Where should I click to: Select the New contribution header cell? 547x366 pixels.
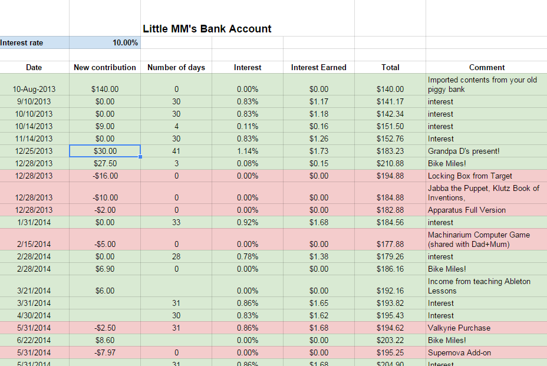click(x=105, y=67)
